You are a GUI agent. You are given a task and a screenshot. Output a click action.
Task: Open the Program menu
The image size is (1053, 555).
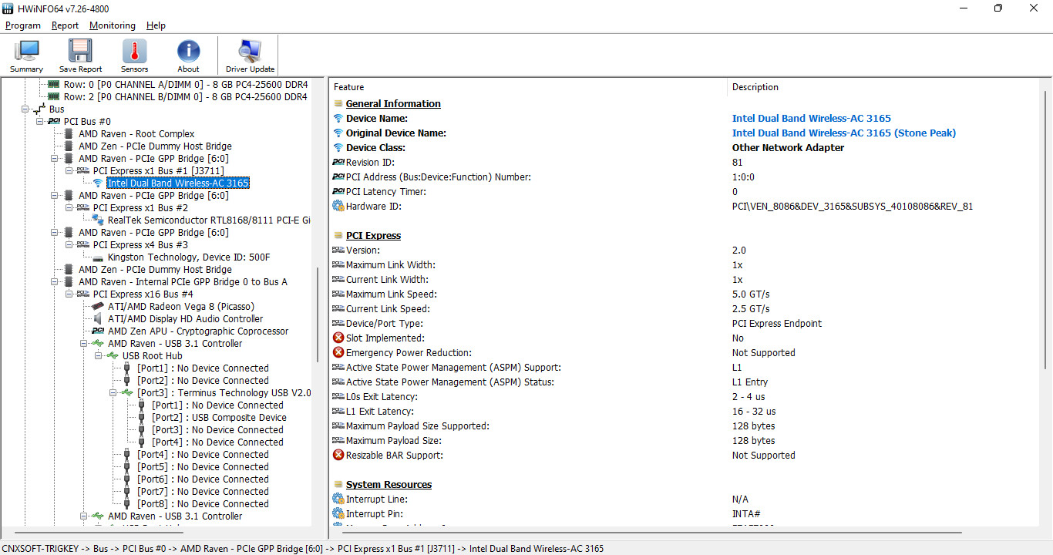[x=23, y=25]
